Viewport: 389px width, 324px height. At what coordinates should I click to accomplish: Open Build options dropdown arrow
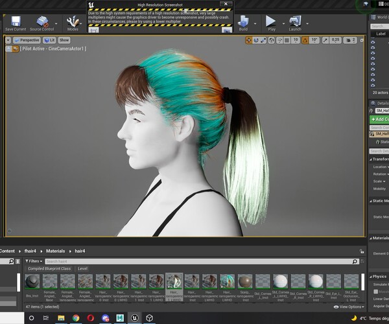click(255, 23)
